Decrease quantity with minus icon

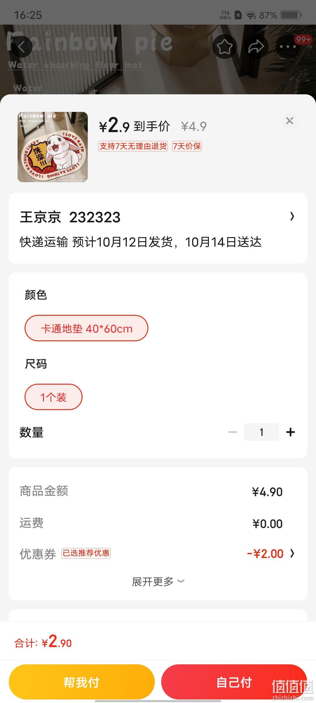tap(233, 432)
